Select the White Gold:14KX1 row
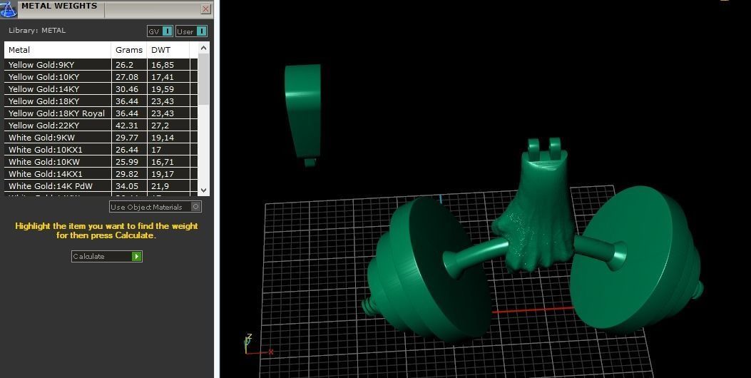751x378 pixels. (101, 174)
